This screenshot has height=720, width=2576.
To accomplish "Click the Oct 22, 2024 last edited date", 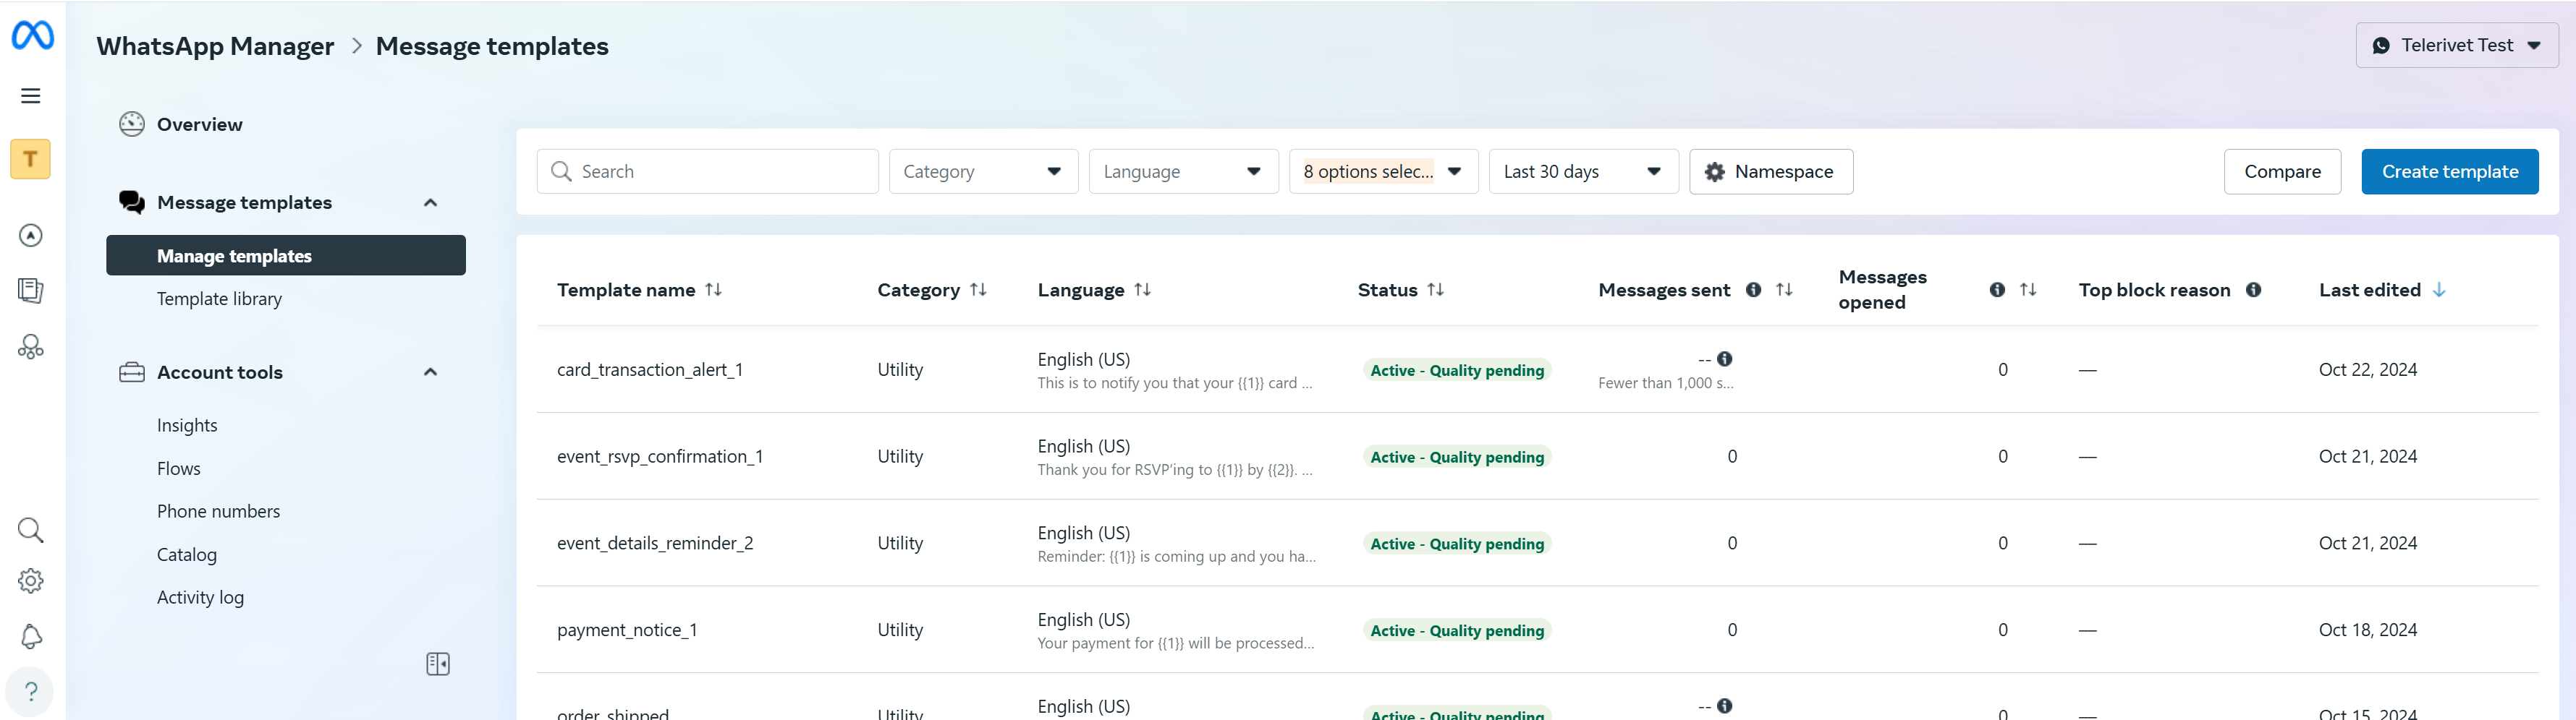I will click(x=2368, y=369).
